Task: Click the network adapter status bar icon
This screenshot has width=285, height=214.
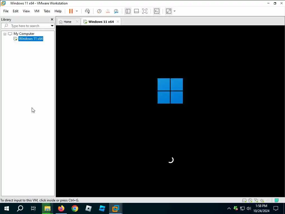Action: click(256, 201)
